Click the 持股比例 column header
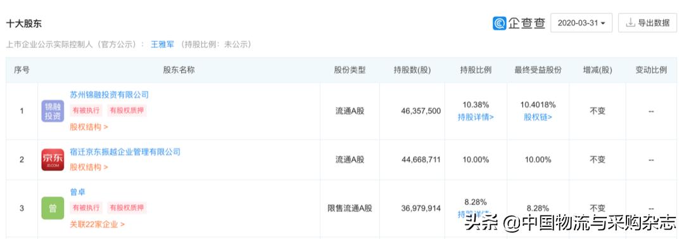Viewport: 684px width, 239px height. [476, 70]
